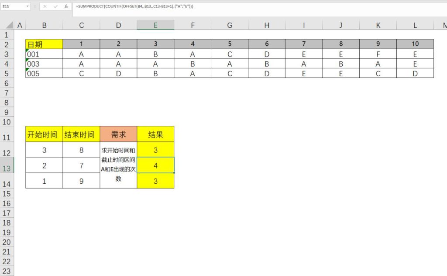447x276 pixels.
Task: Click the confirm checkmark icon in formula bar
Action: point(55,6)
